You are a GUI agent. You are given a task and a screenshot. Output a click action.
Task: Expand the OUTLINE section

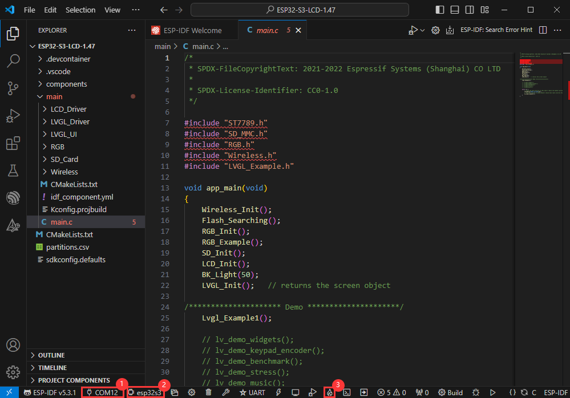[x=51, y=355]
